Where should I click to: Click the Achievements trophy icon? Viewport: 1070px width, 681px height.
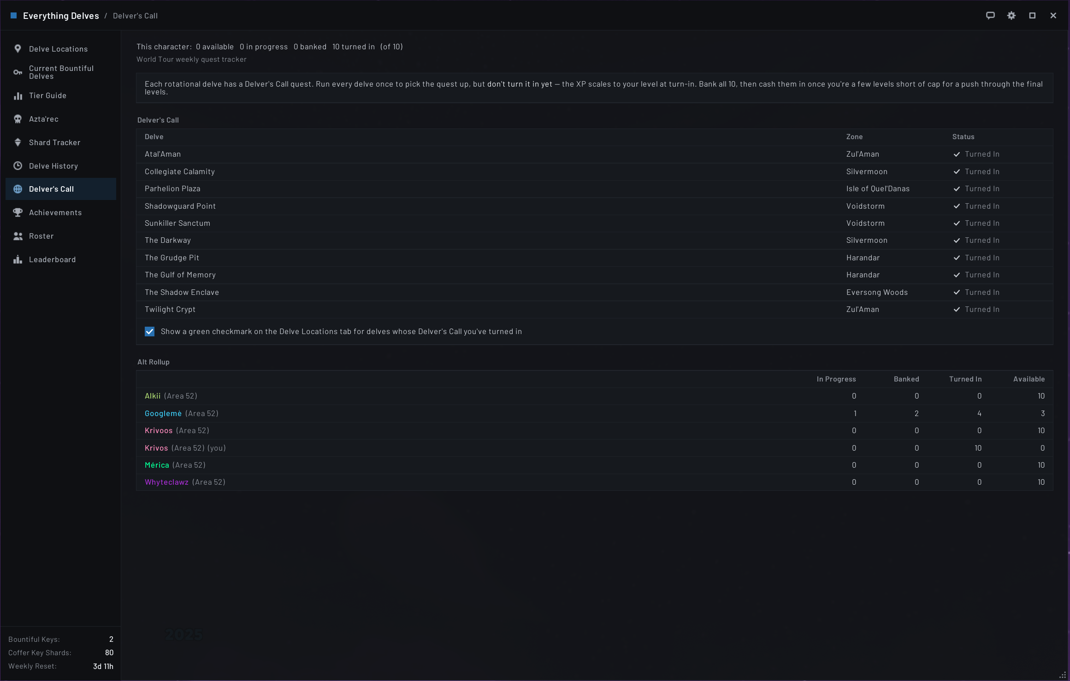[18, 213]
